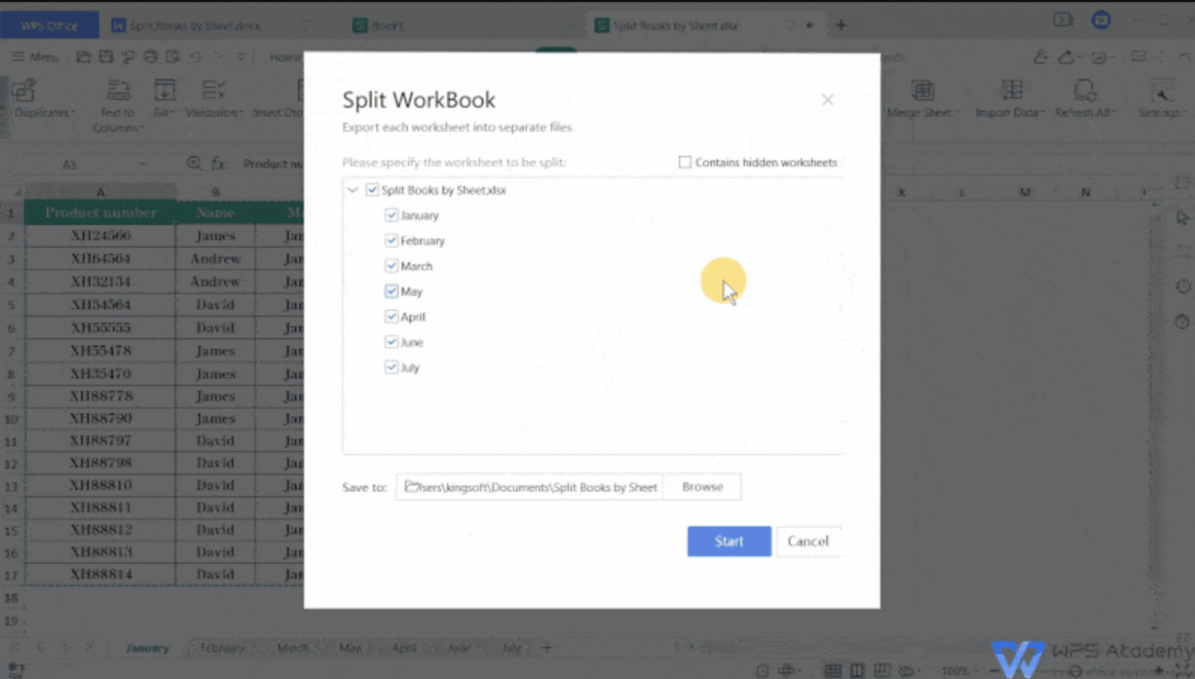Screen dimensions: 1195x679
Task: Select the February sheet tab
Action: pyautogui.click(x=222, y=647)
